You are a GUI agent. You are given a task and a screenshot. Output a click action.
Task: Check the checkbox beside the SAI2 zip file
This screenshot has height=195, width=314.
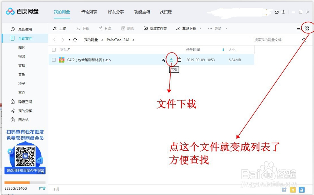(54, 60)
